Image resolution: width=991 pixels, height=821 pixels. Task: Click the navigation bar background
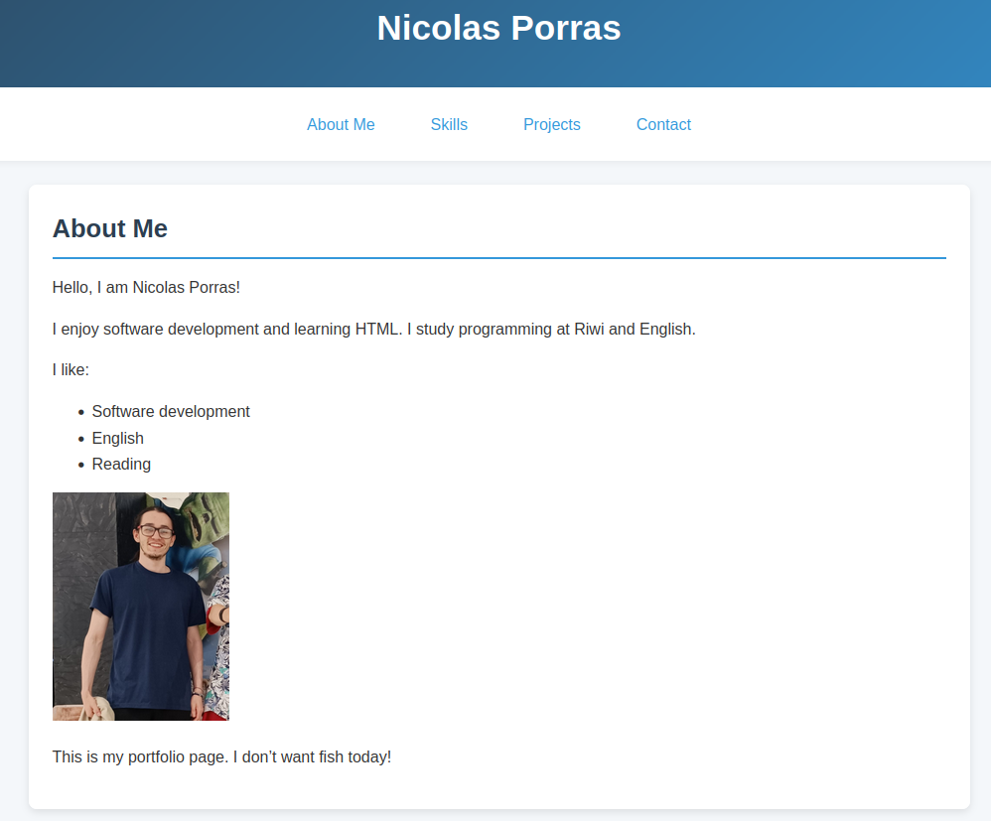(844, 124)
